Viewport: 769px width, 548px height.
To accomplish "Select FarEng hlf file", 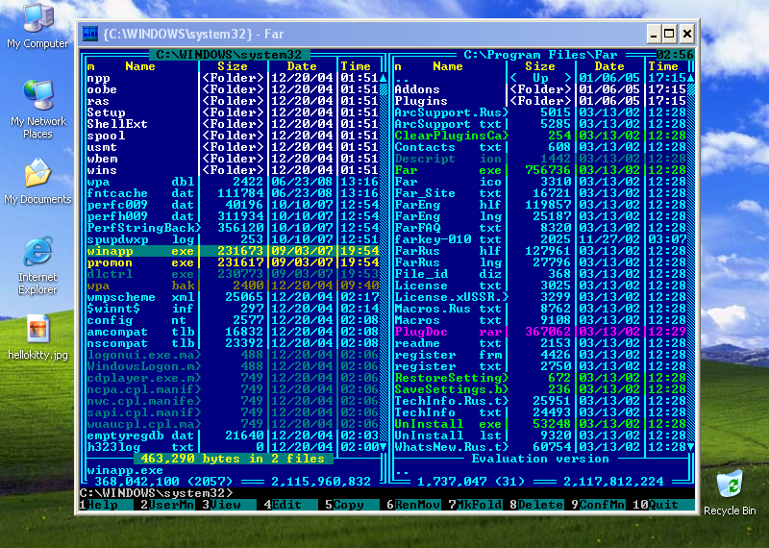I will pos(540,205).
